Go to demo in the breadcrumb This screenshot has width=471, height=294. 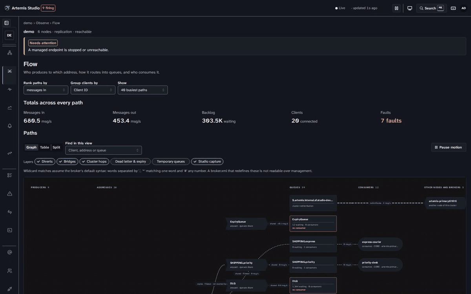coord(28,23)
